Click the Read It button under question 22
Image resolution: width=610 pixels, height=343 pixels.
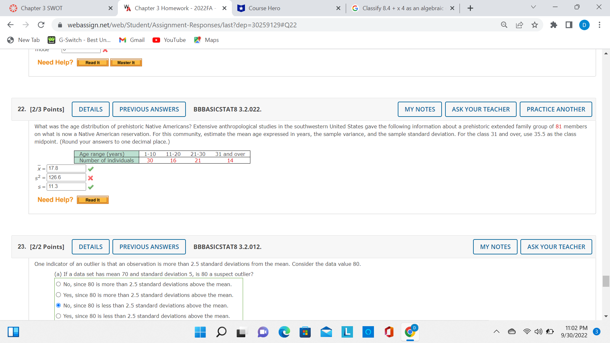pyautogui.click(x=92, y=200)
